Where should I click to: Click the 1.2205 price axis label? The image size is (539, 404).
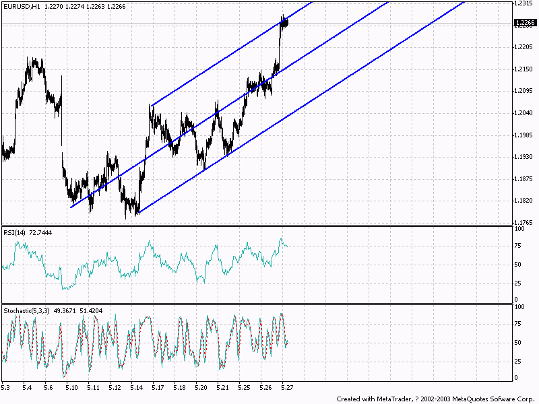[x=524, y=47]
